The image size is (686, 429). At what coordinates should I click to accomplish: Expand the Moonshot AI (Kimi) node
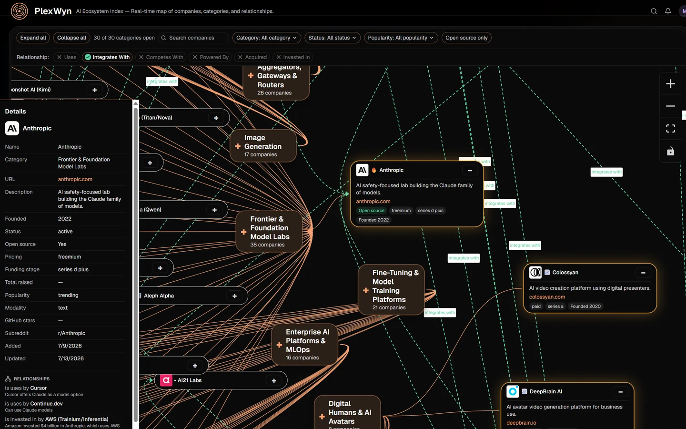point(94,90)
